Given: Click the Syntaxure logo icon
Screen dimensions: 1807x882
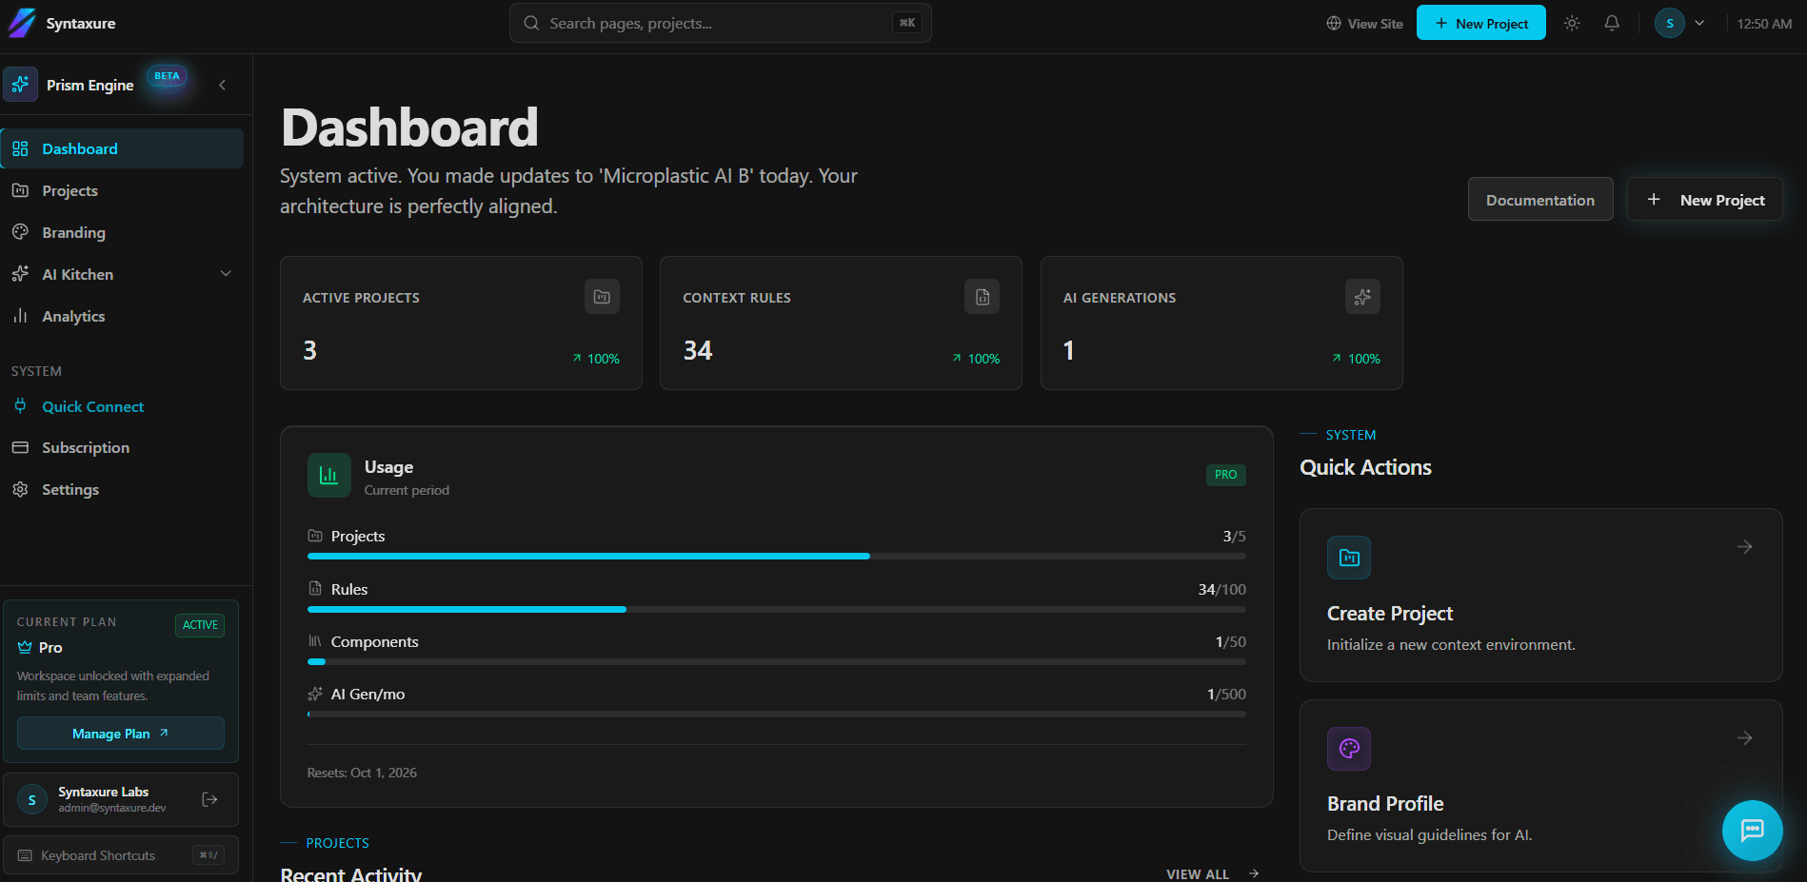Looking at the screenshot, I should pos(21,23).
